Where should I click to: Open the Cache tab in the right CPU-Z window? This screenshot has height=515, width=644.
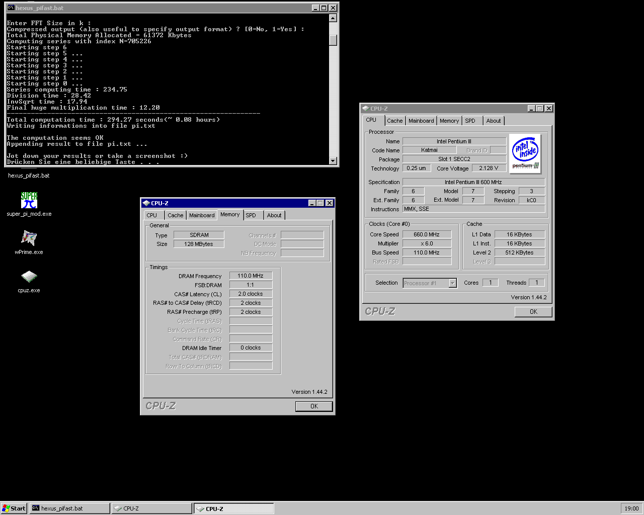point(395,121)
